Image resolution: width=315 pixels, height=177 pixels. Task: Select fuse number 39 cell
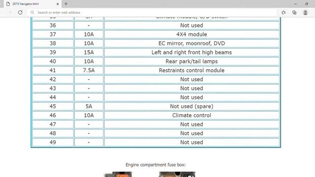(x=53, y=53)
